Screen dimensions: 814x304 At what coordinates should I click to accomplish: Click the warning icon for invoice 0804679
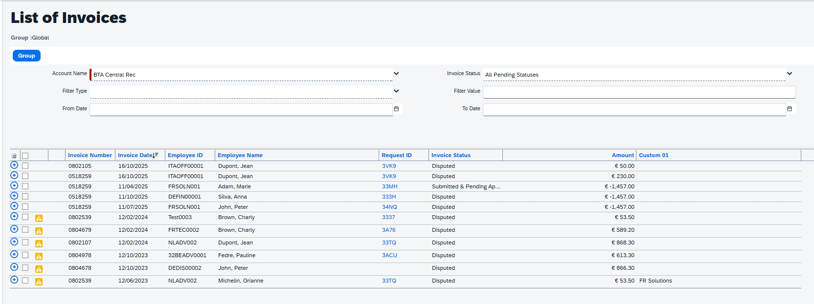pyautogui.click(x=39, y=231)
